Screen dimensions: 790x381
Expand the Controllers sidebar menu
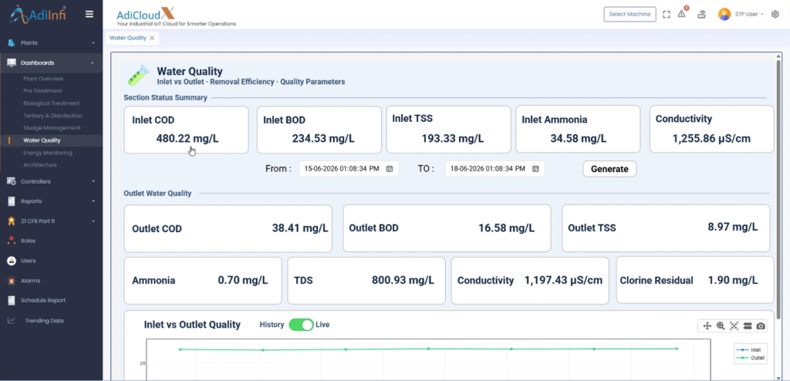(51, 181)
